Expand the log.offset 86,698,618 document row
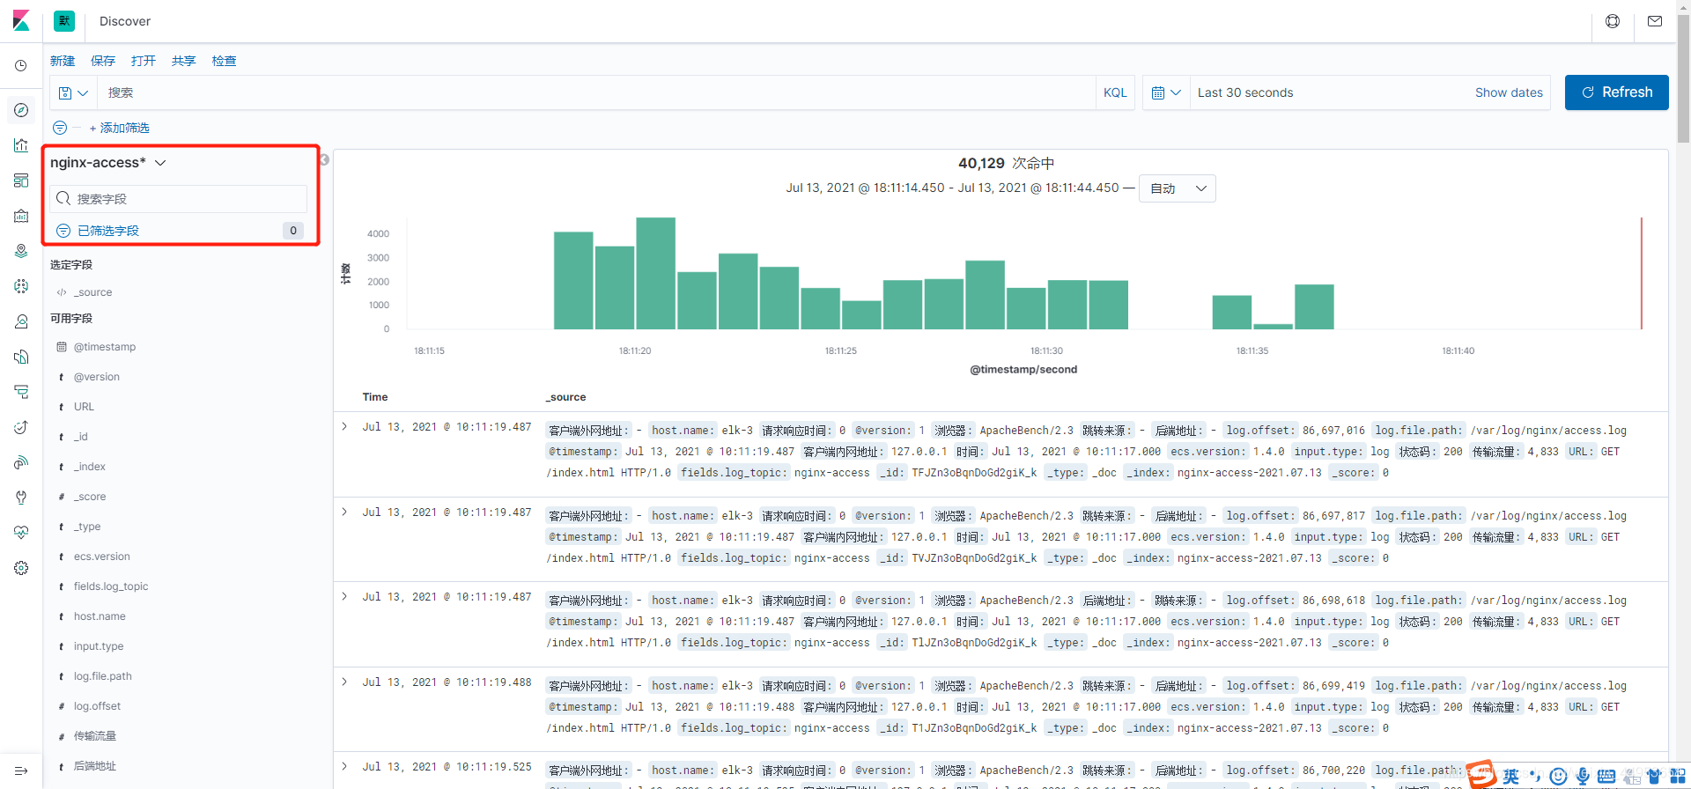The height and width of the screenshot is (789, 1691). click(x=344, y=596)
